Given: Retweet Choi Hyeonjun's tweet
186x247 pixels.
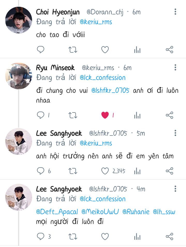Looking at the screenshot, I should pyautogui.click(x=73, y=50).
